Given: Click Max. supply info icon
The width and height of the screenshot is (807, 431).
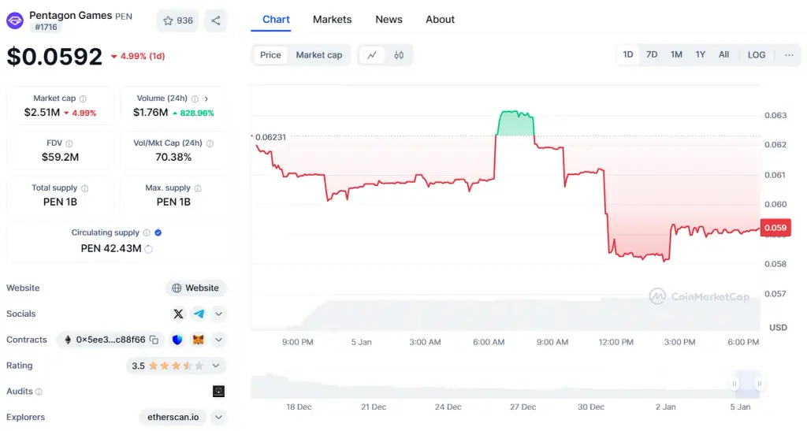Looking at the screenshot, I should (198, 188).
